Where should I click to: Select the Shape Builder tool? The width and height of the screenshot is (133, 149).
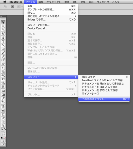click(x=3, y=83)
